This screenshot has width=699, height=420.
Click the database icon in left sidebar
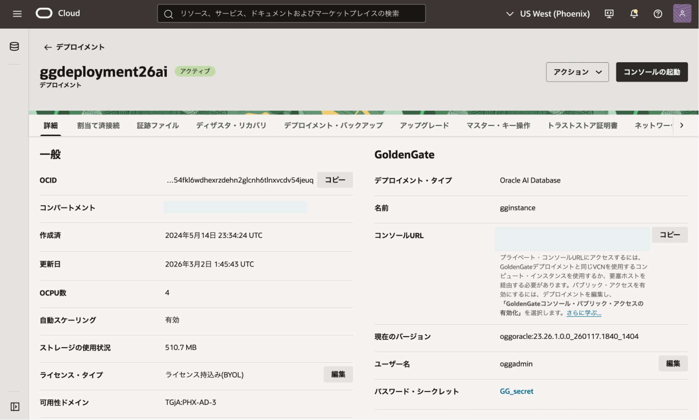14,47
